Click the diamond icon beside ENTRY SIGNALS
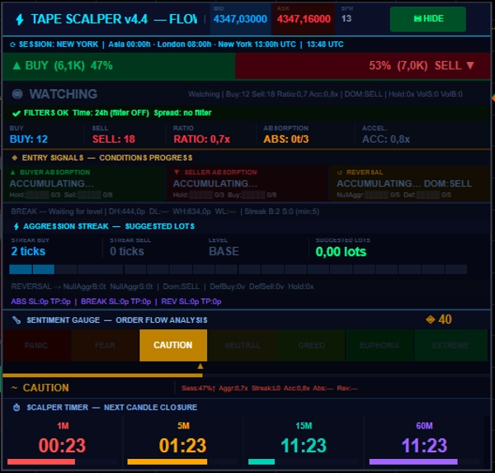Image resolution: width=495 pixels, height=473 pixels. [x=15, y=158]
